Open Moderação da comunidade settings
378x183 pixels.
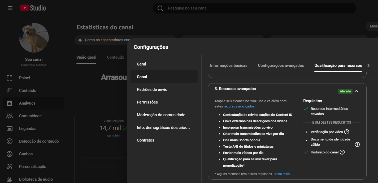(x=164, y=115)
